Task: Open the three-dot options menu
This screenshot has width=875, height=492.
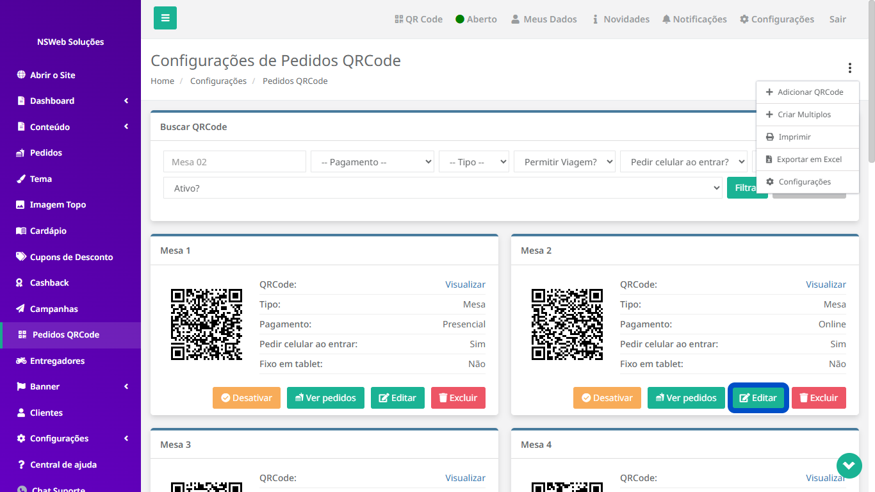Action: click(x=850, y=68)
